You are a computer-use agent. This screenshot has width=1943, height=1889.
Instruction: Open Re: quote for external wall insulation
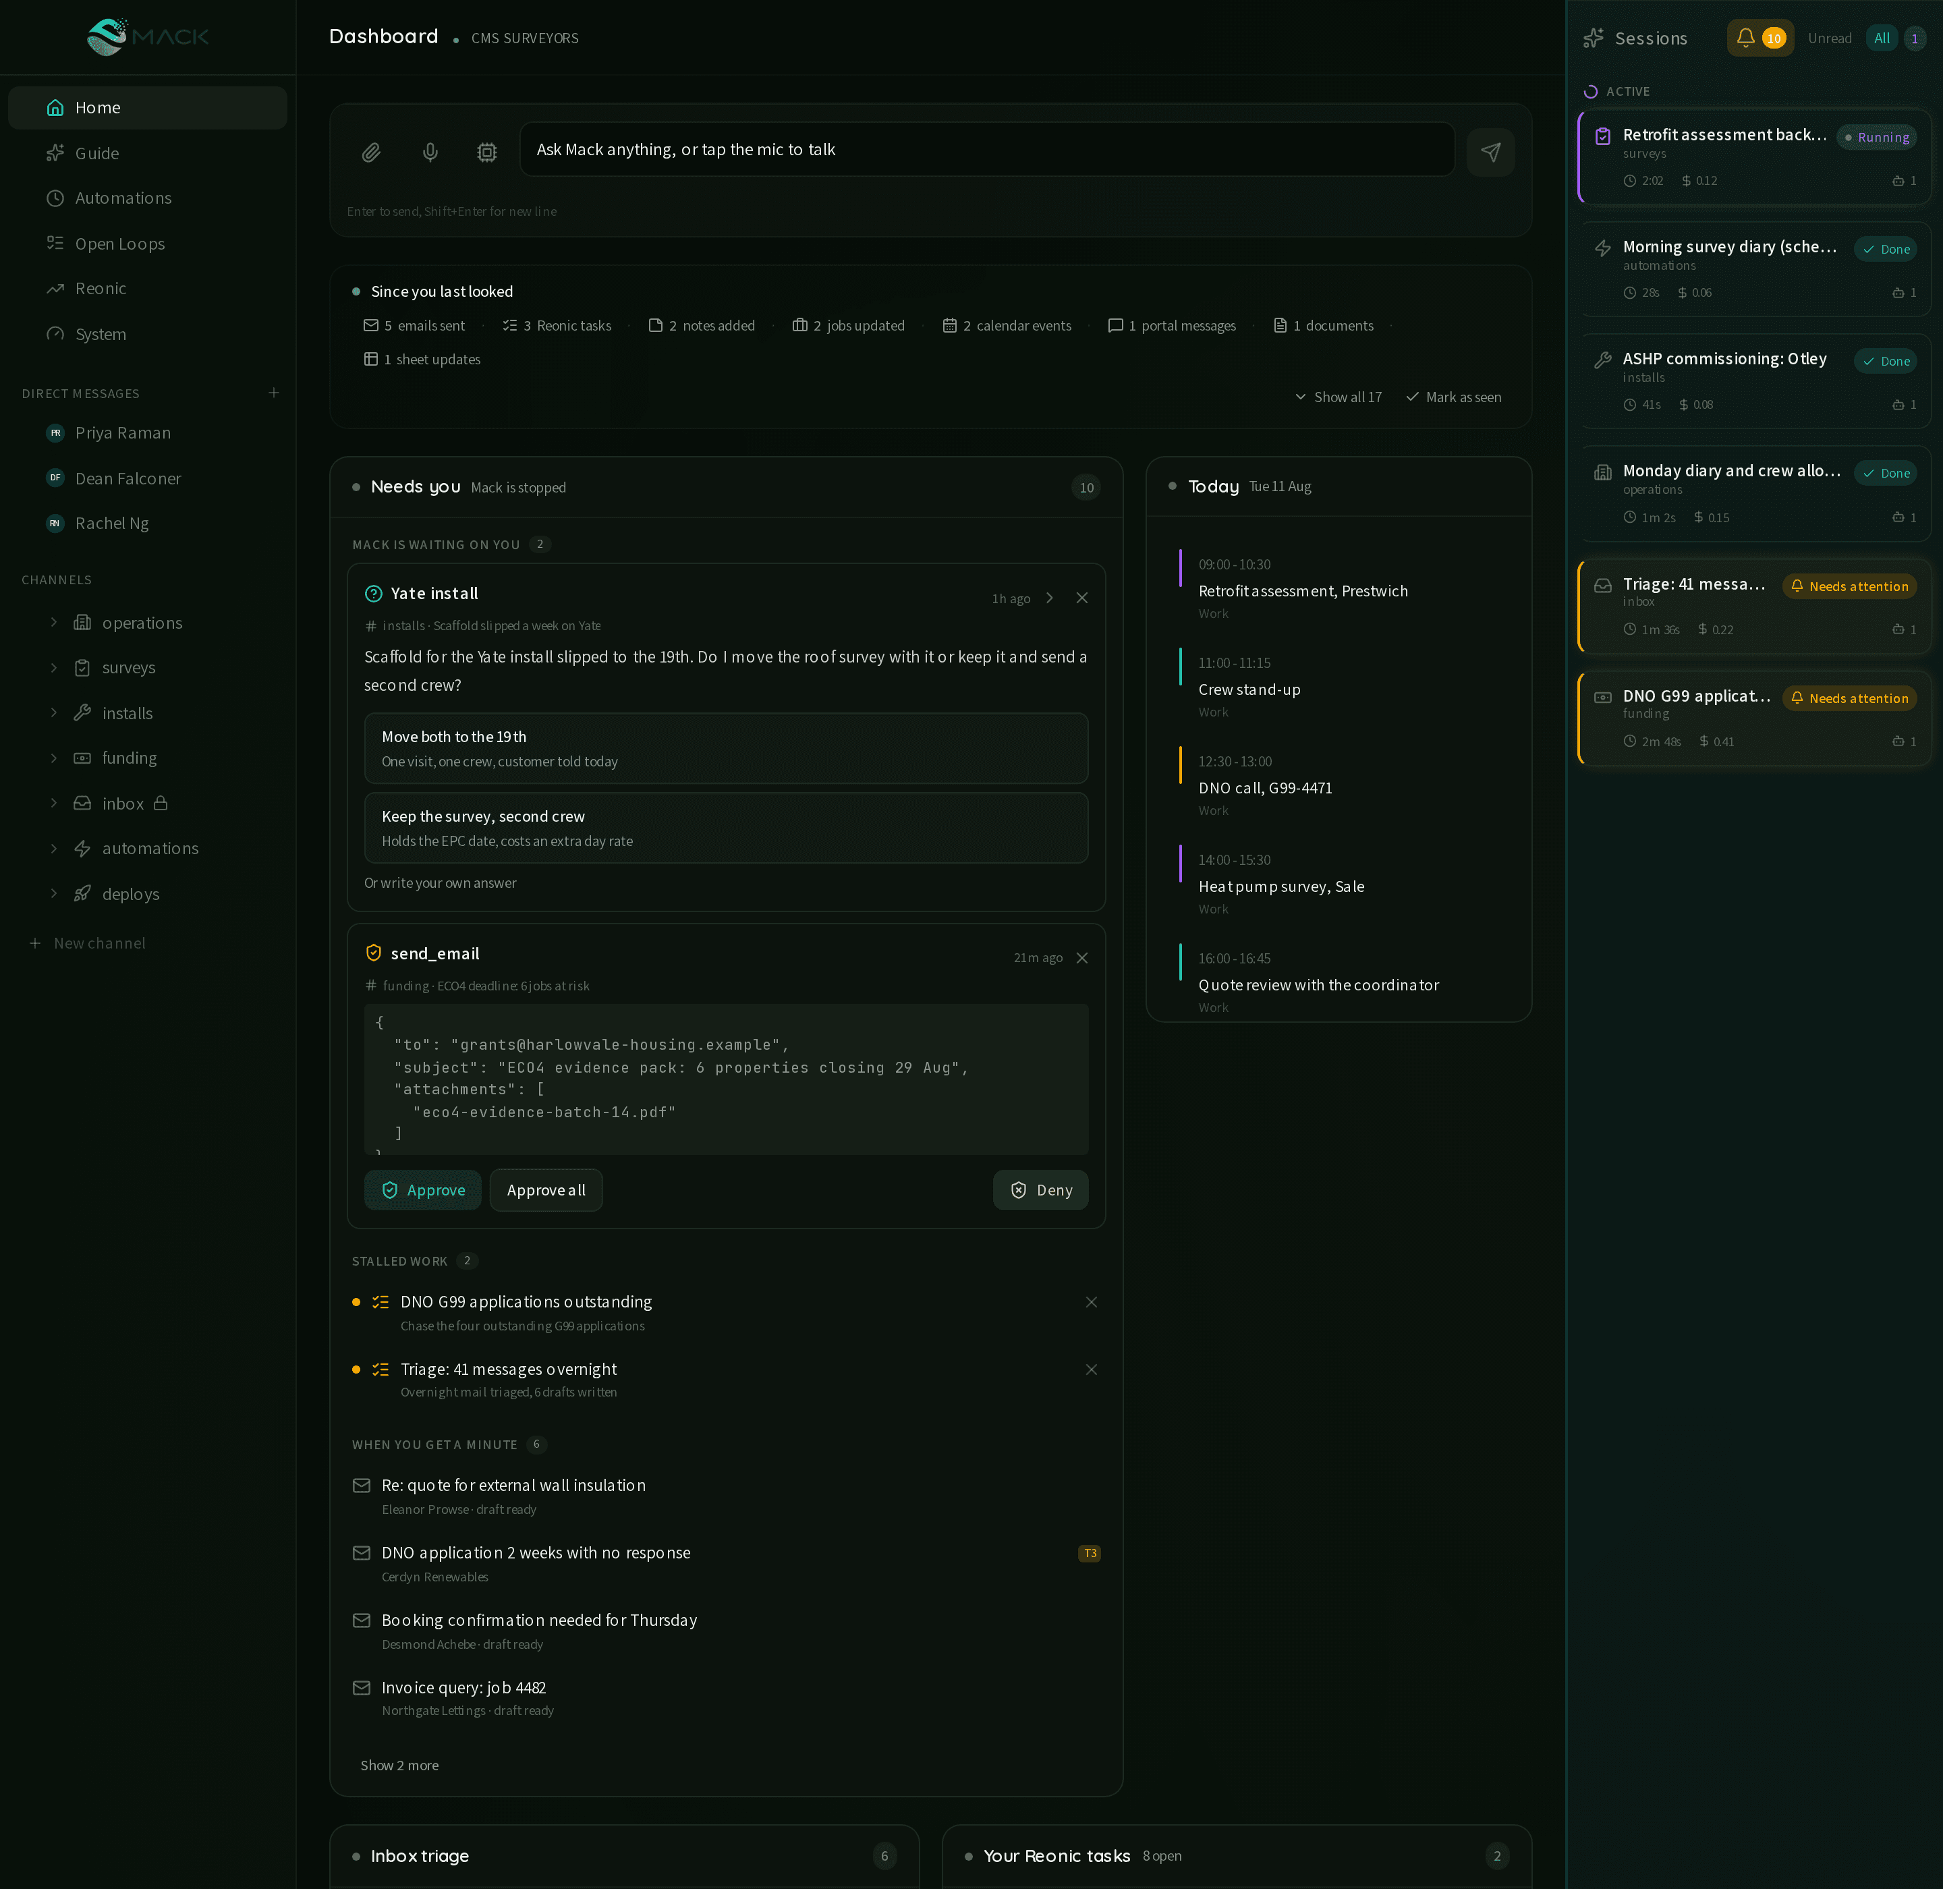tap(725, 1495)
